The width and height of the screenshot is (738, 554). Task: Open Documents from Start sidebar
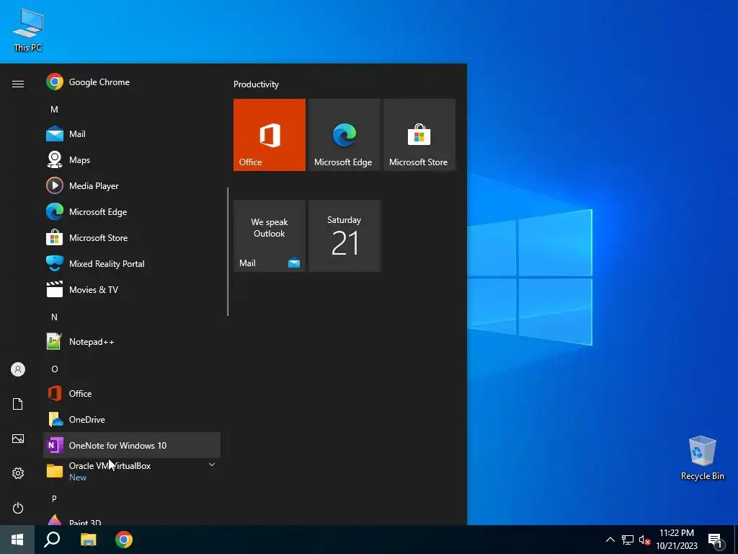click(18, 404)
